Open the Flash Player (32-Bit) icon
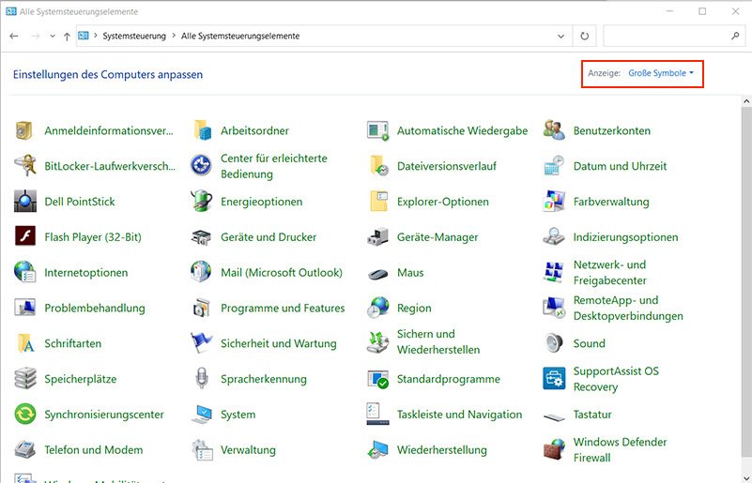Viewport: 752px width, 483px height. [25, 237]
